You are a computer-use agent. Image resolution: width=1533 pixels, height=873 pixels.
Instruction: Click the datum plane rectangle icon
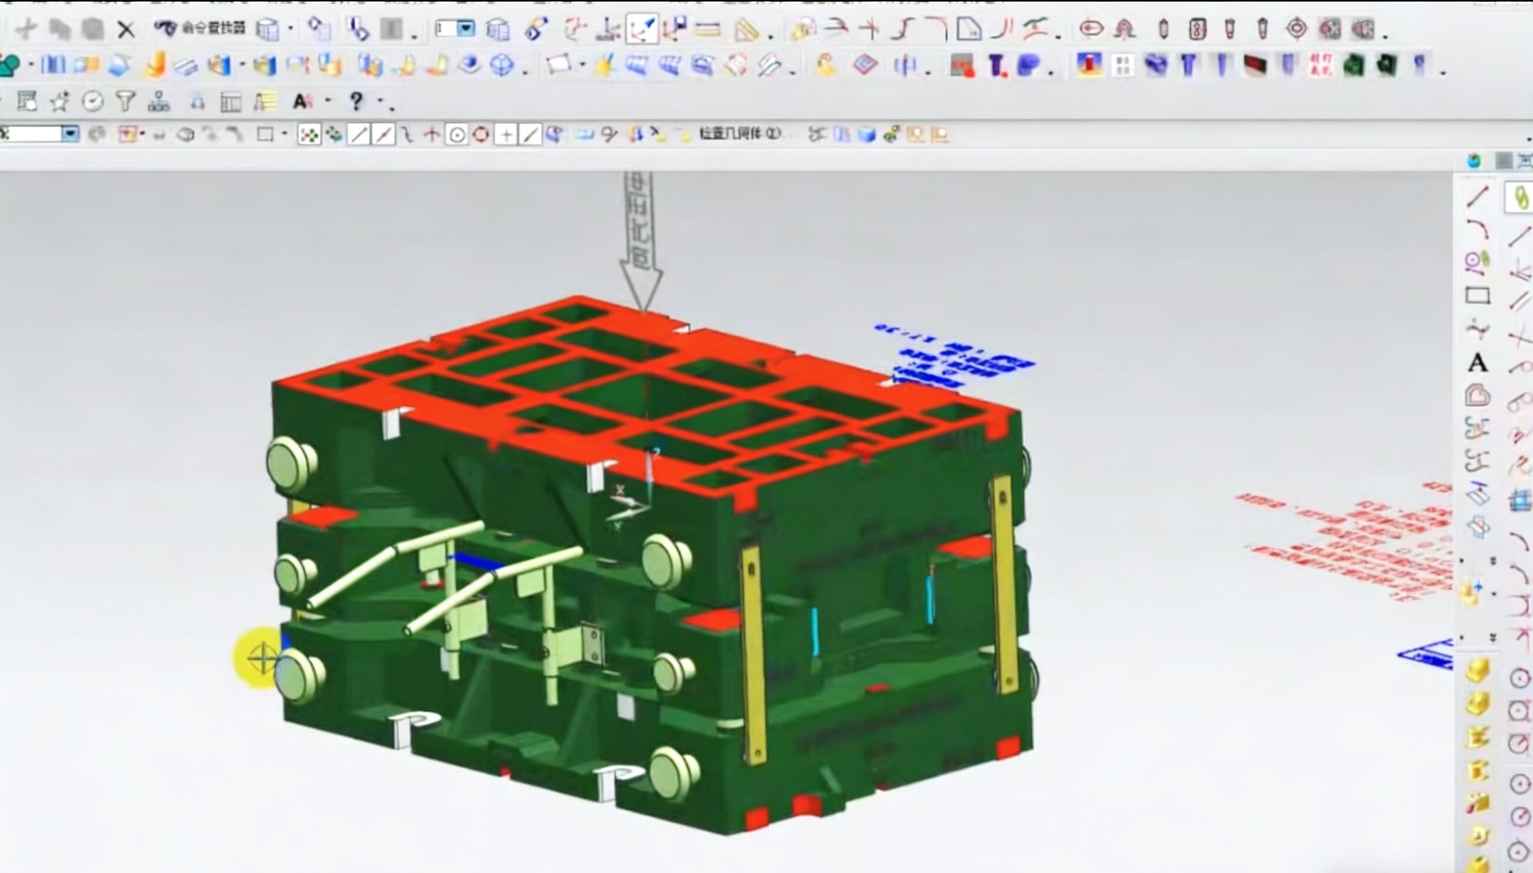coord(558,64)
